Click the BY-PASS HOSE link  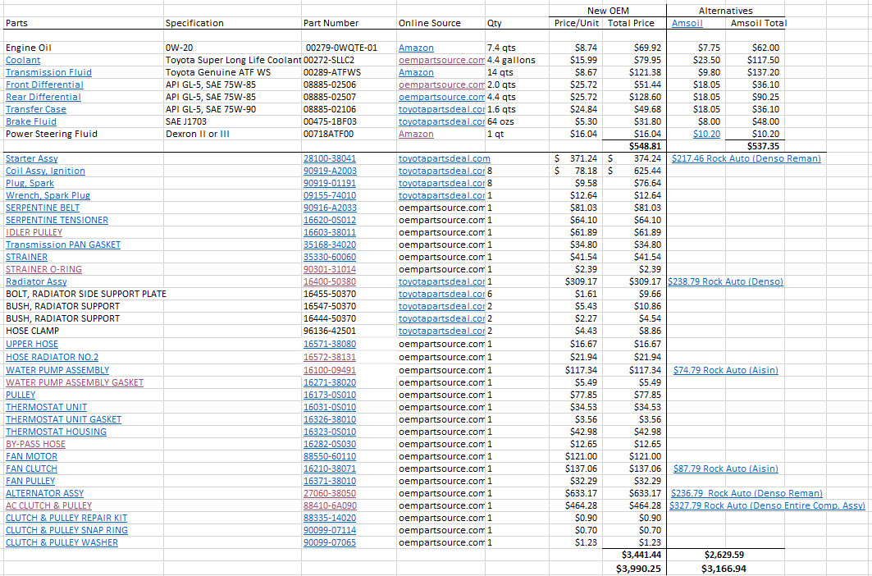click(35, 444)
